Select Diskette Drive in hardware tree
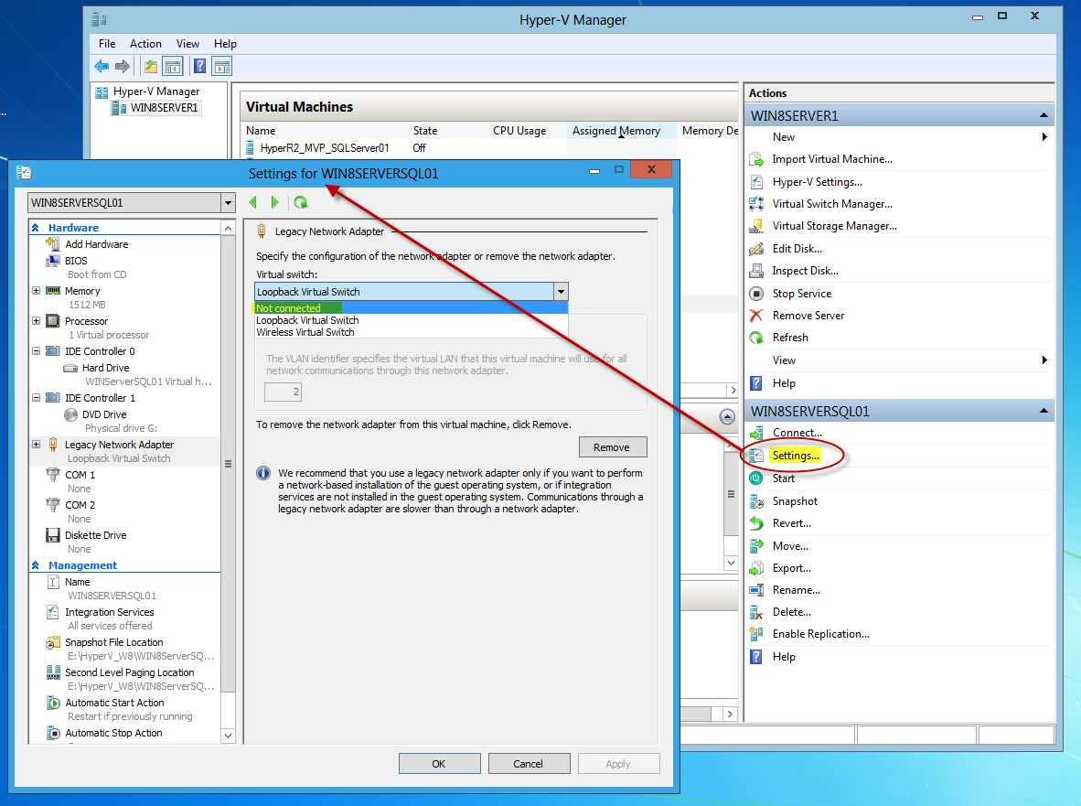This screenshot has width=1081, height=806. point(96,535)
